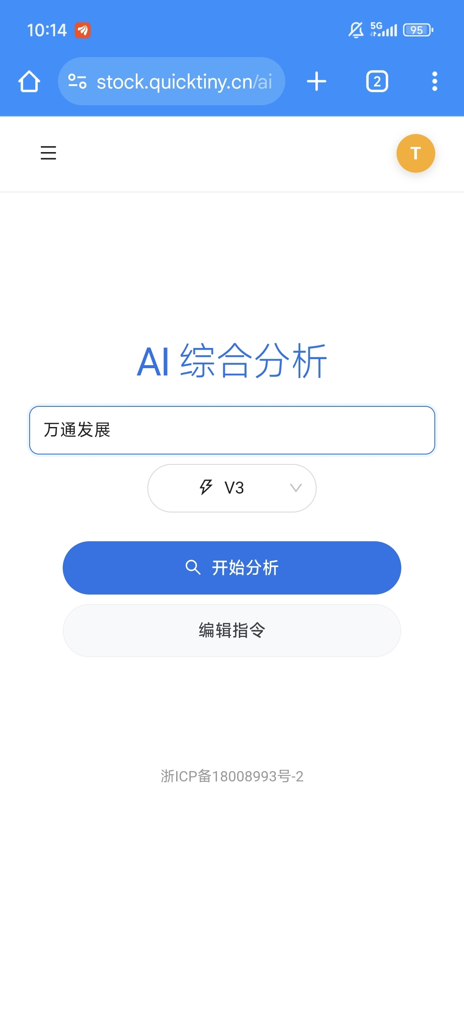464x1031 pixels.
Task: Tap the red app notification icon
Action: [x=82, y=30]
